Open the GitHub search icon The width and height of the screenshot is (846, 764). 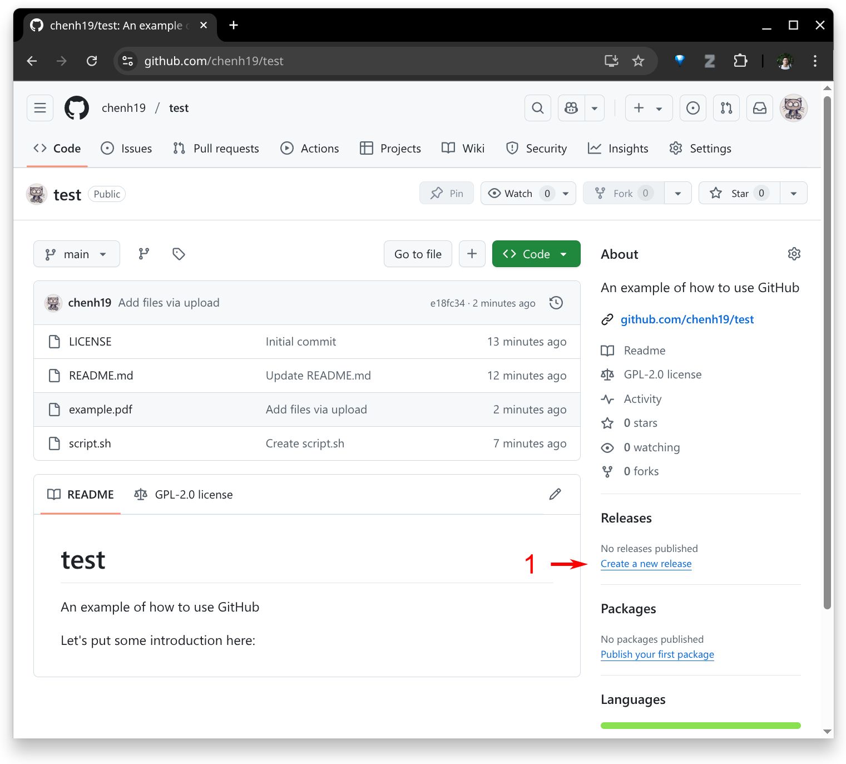coord(538,108)
